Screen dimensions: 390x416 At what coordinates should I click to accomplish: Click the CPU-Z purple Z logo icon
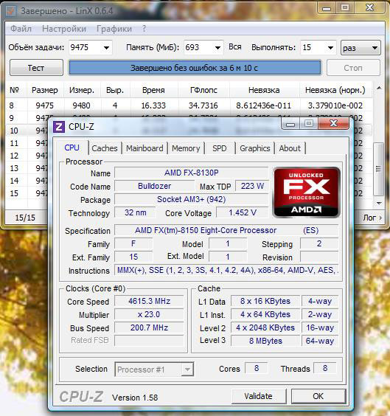pyautogui.click(x=59, y=127)
